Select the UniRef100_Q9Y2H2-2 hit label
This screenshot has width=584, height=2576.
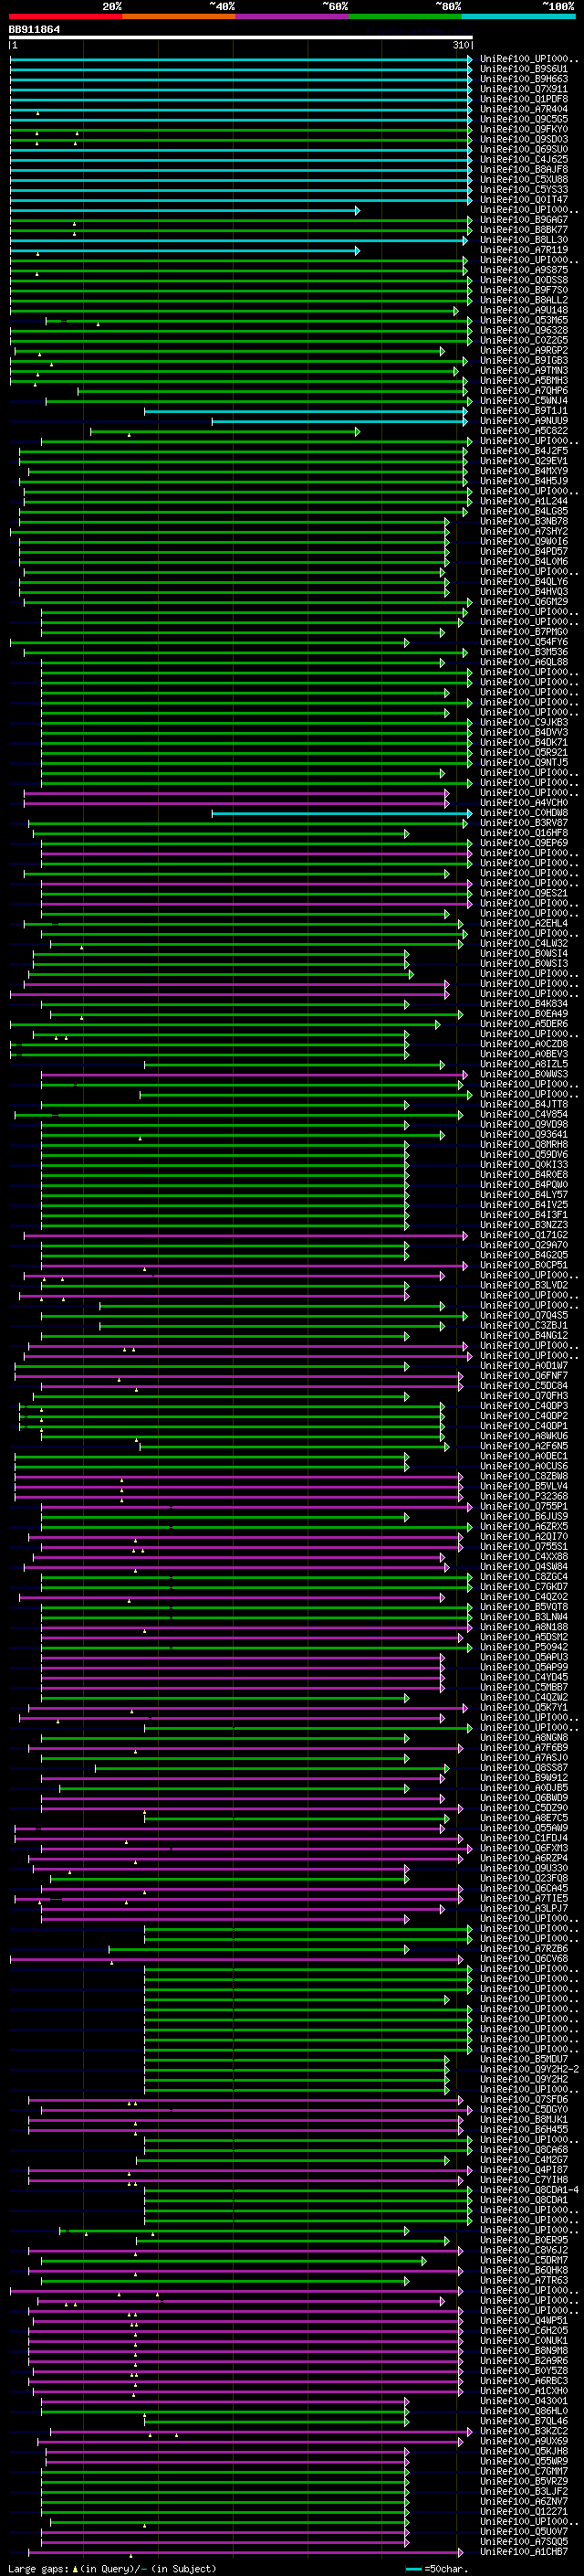tap(529, 2069)
